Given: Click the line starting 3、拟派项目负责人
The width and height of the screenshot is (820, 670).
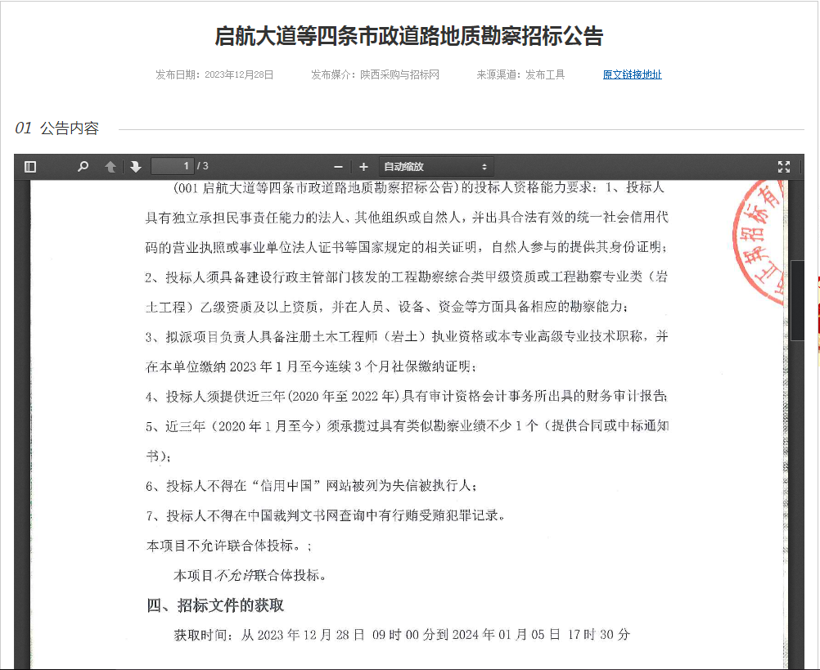Looking at the screenshot, I should tap(407, 336).
